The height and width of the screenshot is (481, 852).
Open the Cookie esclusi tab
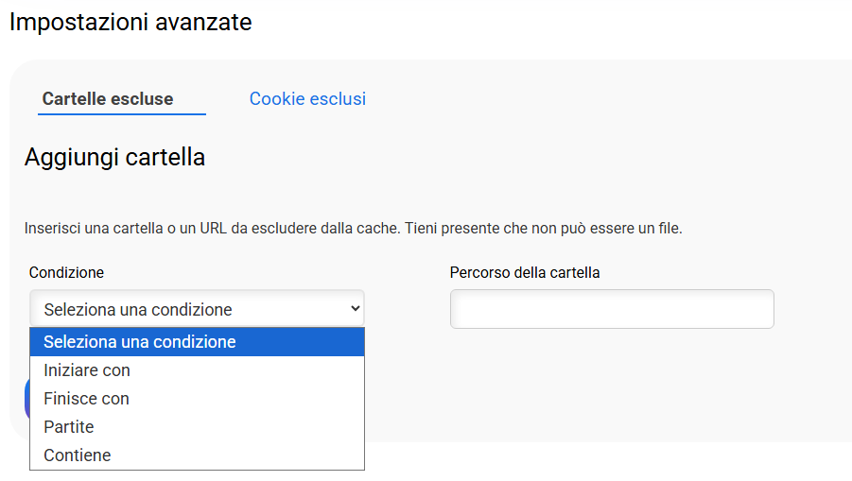click(x=307, y=99)
